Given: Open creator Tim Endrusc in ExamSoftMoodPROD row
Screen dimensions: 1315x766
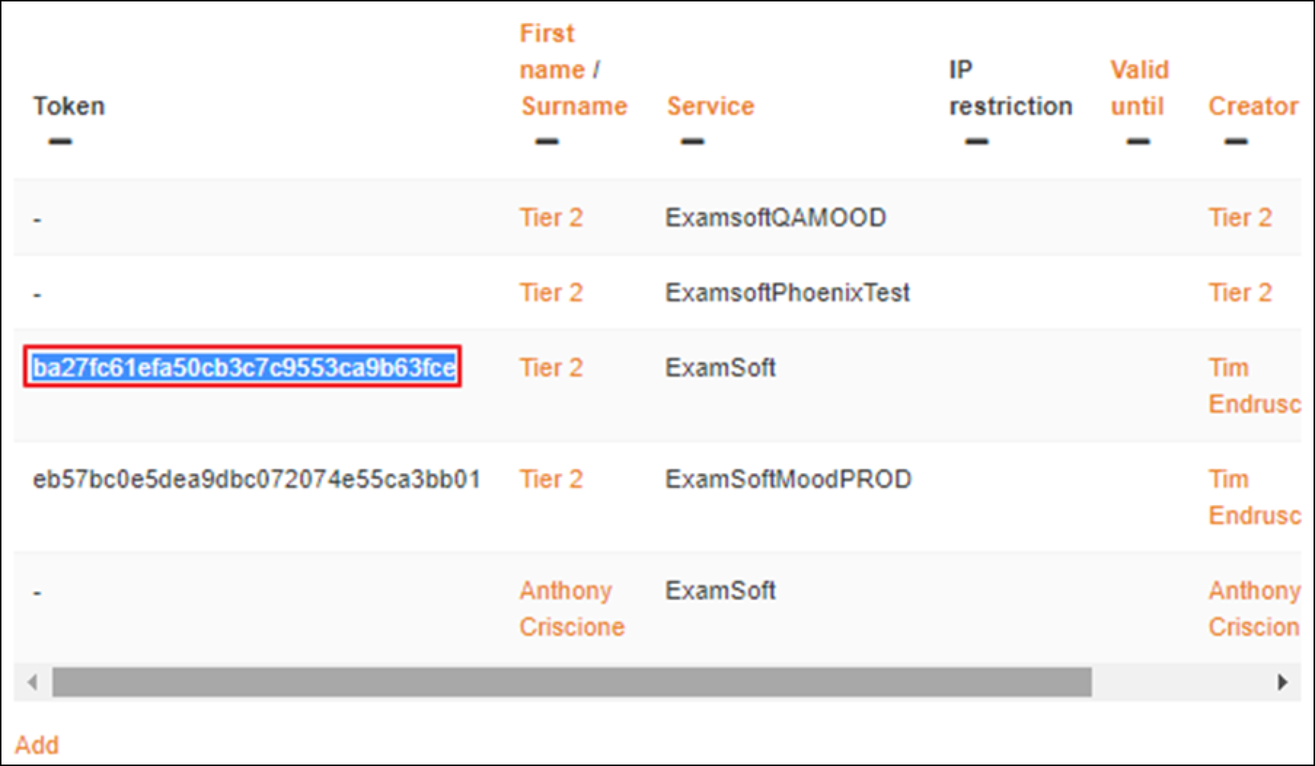Looking at the screenshot, I should point(1255,497).
